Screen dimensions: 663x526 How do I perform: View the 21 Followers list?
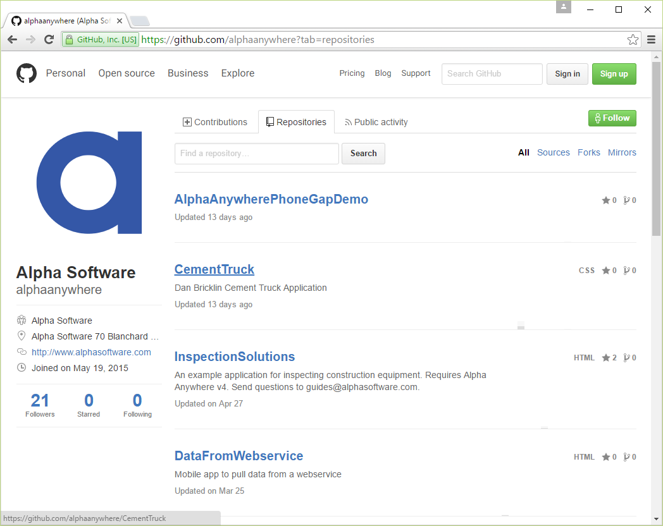click(40, 405)
